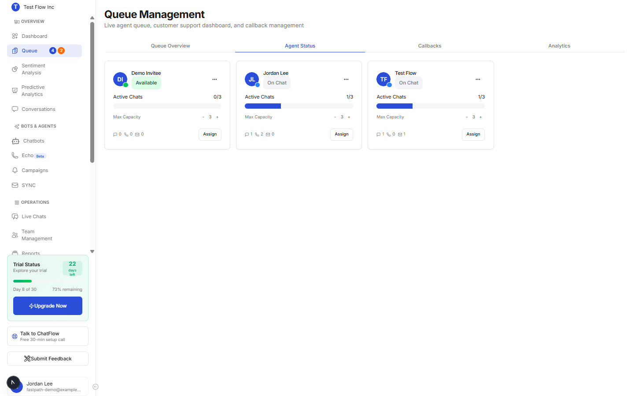Switch to the Queue Overview tab
The height and width of the screenshot is (396, 634).
[170, 46]
